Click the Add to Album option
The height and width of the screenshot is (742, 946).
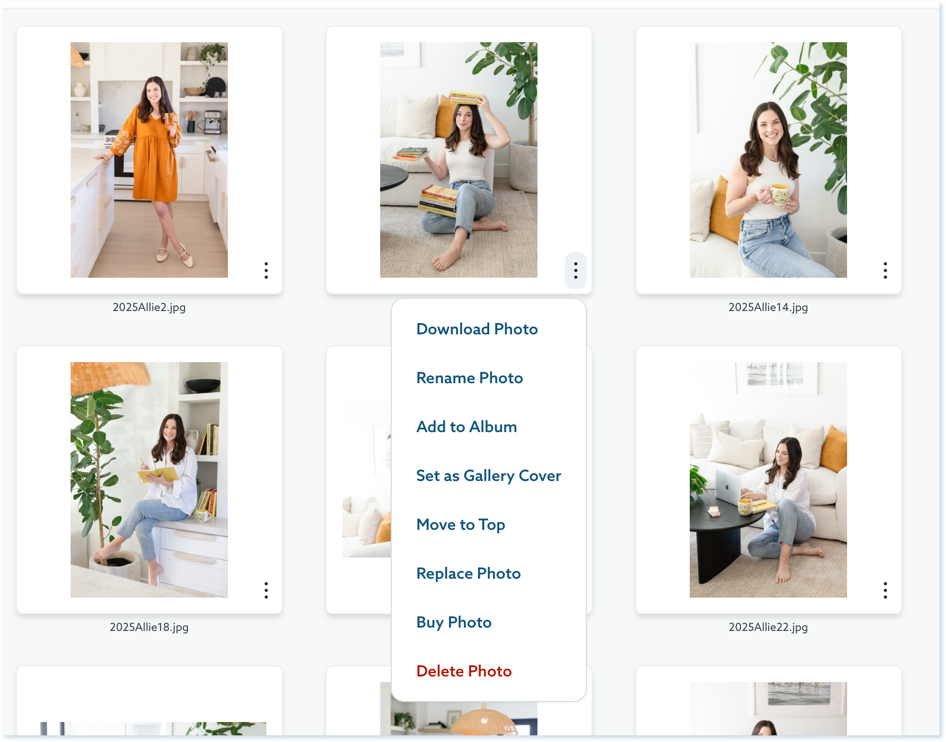(466, 427)
